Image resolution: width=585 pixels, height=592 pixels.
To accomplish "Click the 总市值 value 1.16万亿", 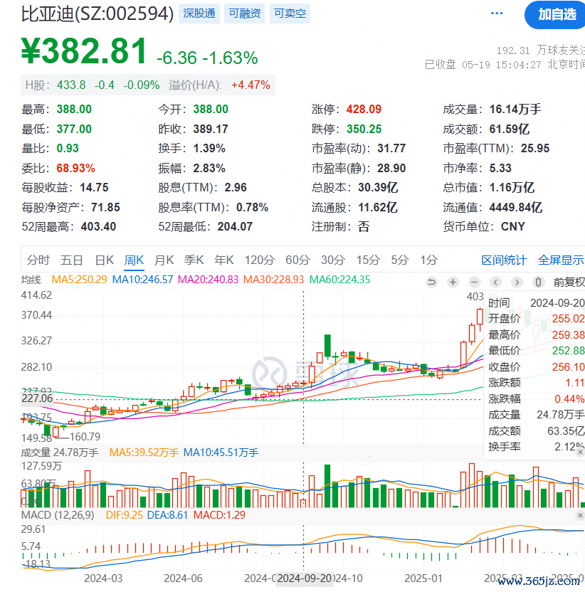I will coord(512,188).
